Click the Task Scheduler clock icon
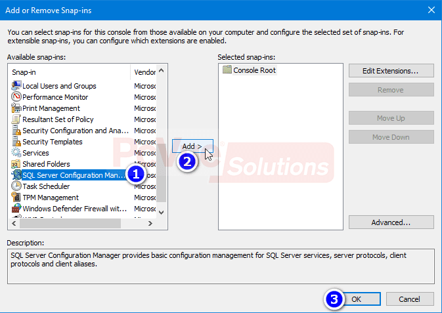The height and width of the screenshot is (313, 442). click(x=16, y=186)
